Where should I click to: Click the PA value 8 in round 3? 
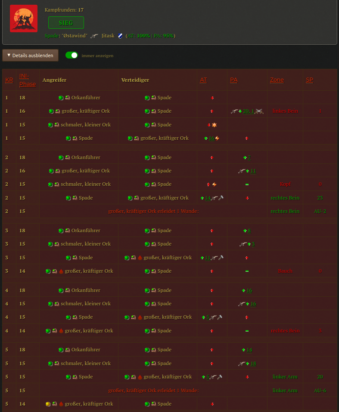click(249, 231)
